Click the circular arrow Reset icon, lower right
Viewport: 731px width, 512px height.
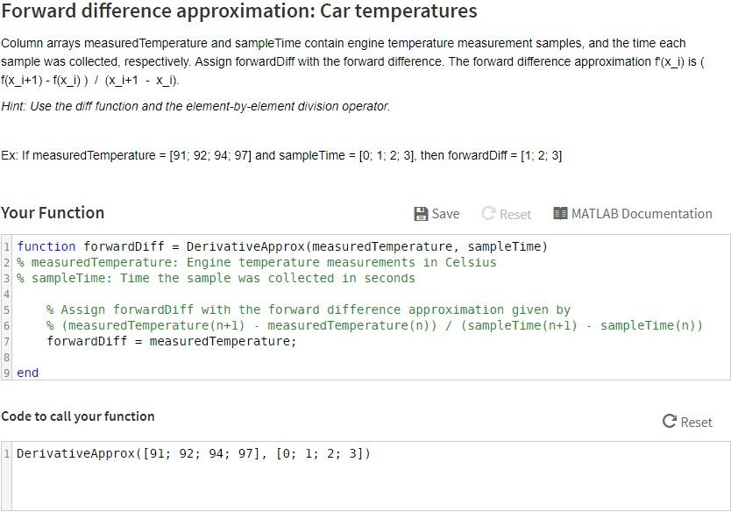point(669,422)
